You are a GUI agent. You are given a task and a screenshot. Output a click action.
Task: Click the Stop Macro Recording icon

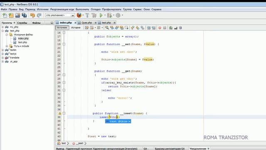[x=165, y=28]
